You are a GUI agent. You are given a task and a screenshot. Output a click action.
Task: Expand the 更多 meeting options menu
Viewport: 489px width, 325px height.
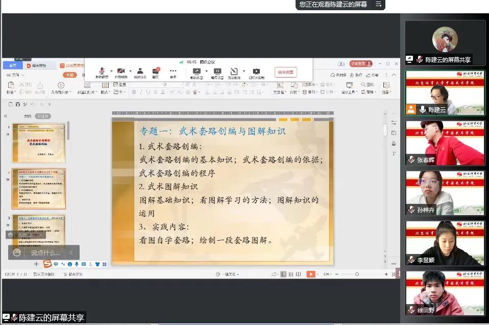point(174,70)
